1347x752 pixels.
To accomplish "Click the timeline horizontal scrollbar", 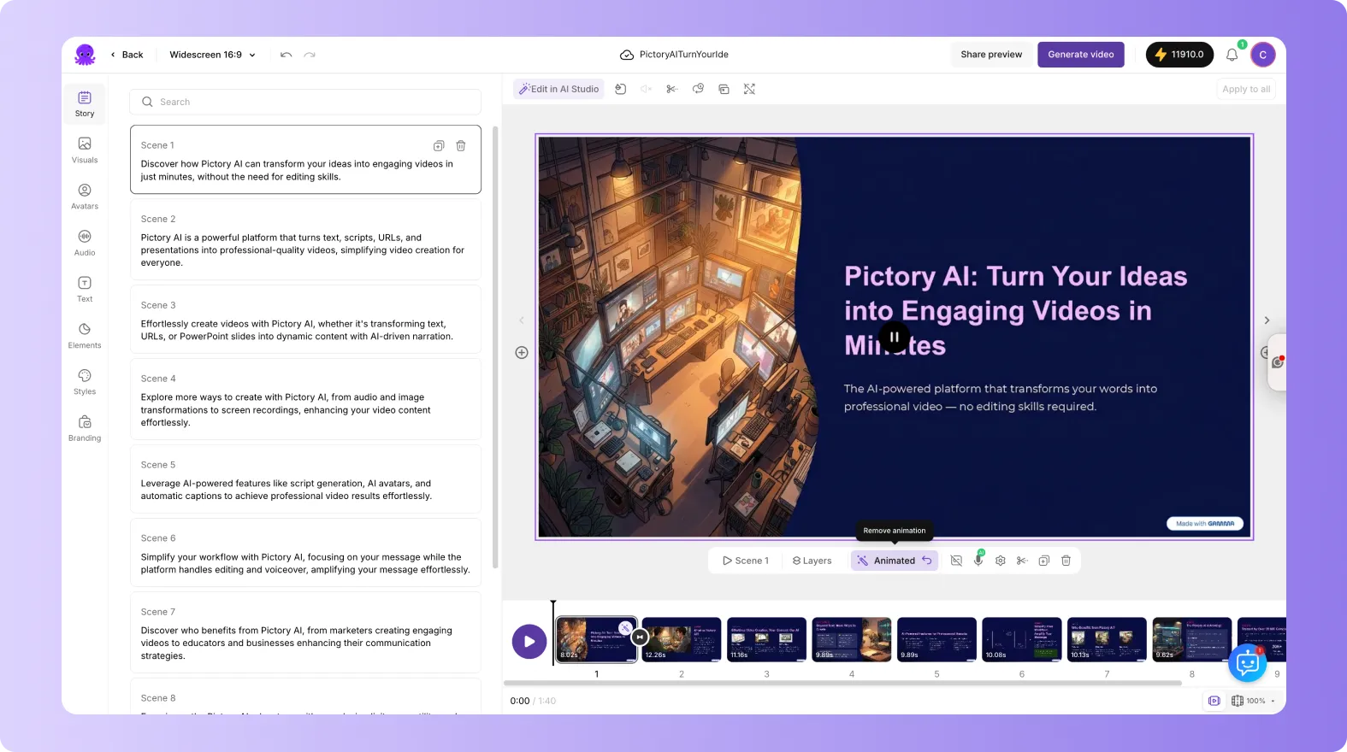I will coord(842,683).
